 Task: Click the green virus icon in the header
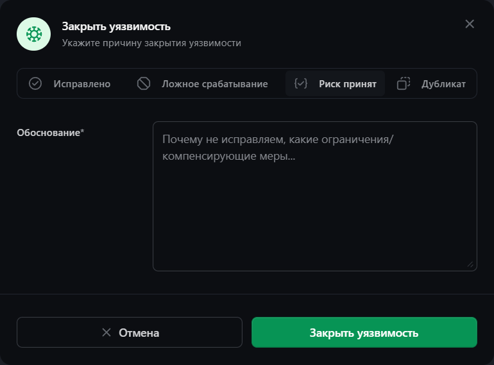point(34,34)
